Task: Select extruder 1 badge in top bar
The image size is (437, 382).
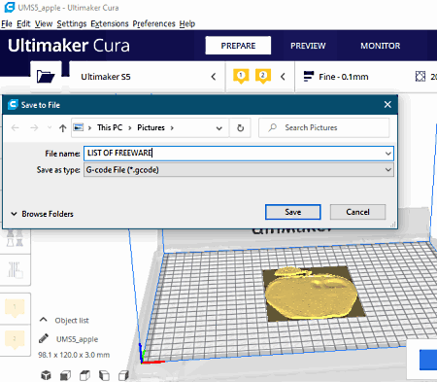Action: [241, 77]
